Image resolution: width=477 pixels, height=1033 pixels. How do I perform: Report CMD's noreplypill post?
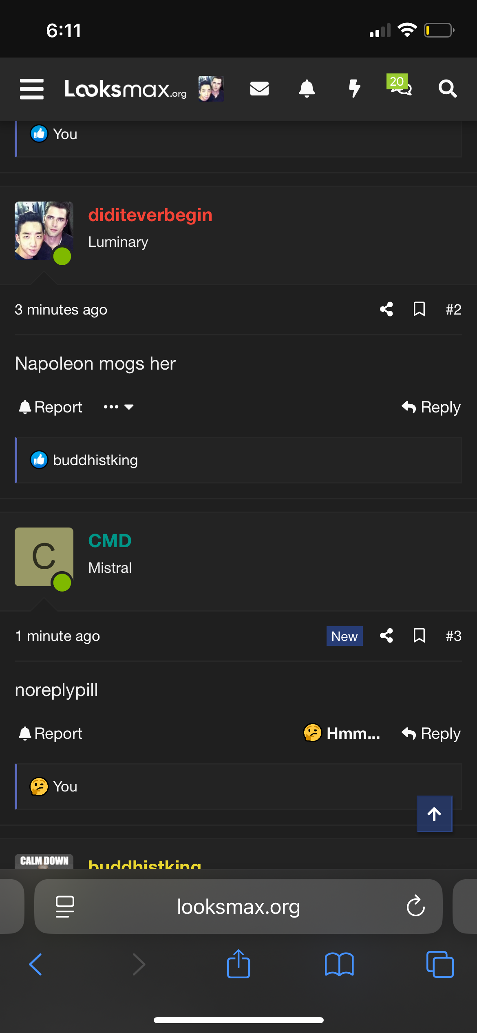(x=51, y=733)
